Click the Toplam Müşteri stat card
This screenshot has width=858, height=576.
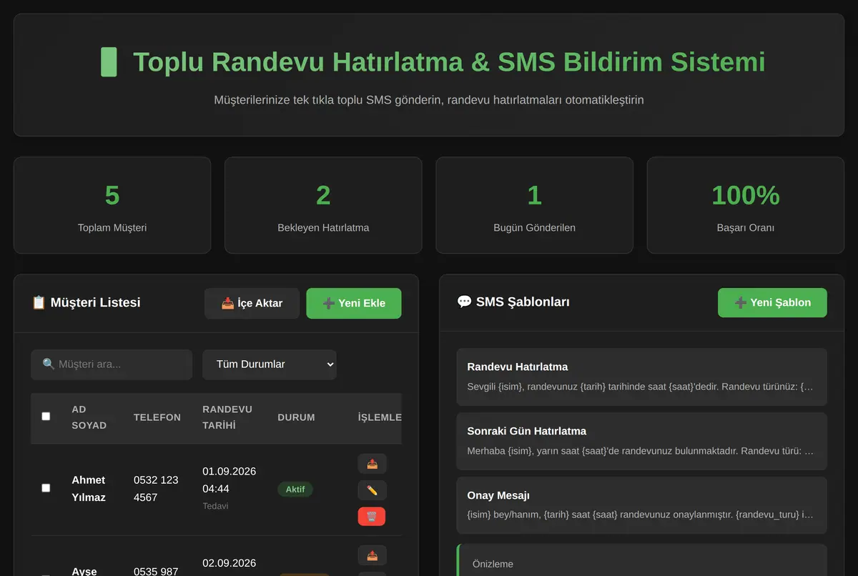pyautogui.click(x=112, y=205)
